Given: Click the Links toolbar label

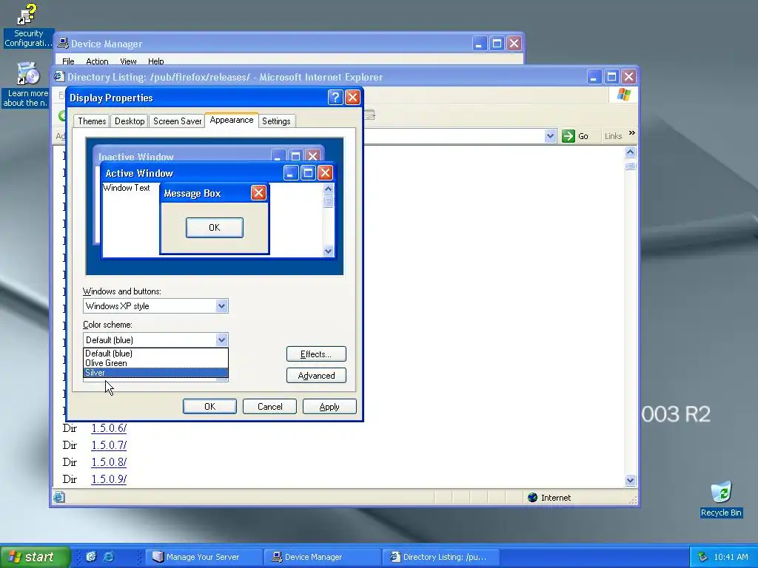Looking at the screenshot, I should coord(613,136).
